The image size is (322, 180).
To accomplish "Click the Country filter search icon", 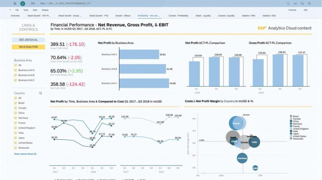I will (40, 93).
